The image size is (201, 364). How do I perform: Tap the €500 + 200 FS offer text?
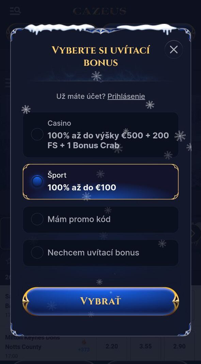point(108,140)
